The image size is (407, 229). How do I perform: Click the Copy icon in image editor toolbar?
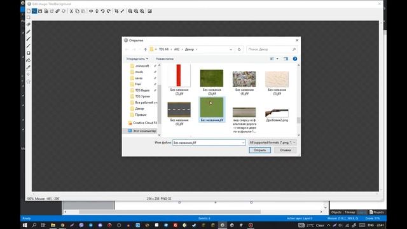pos(77,11)
